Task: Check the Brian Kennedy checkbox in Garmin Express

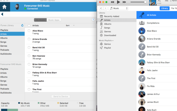Action: click(29, 64)
